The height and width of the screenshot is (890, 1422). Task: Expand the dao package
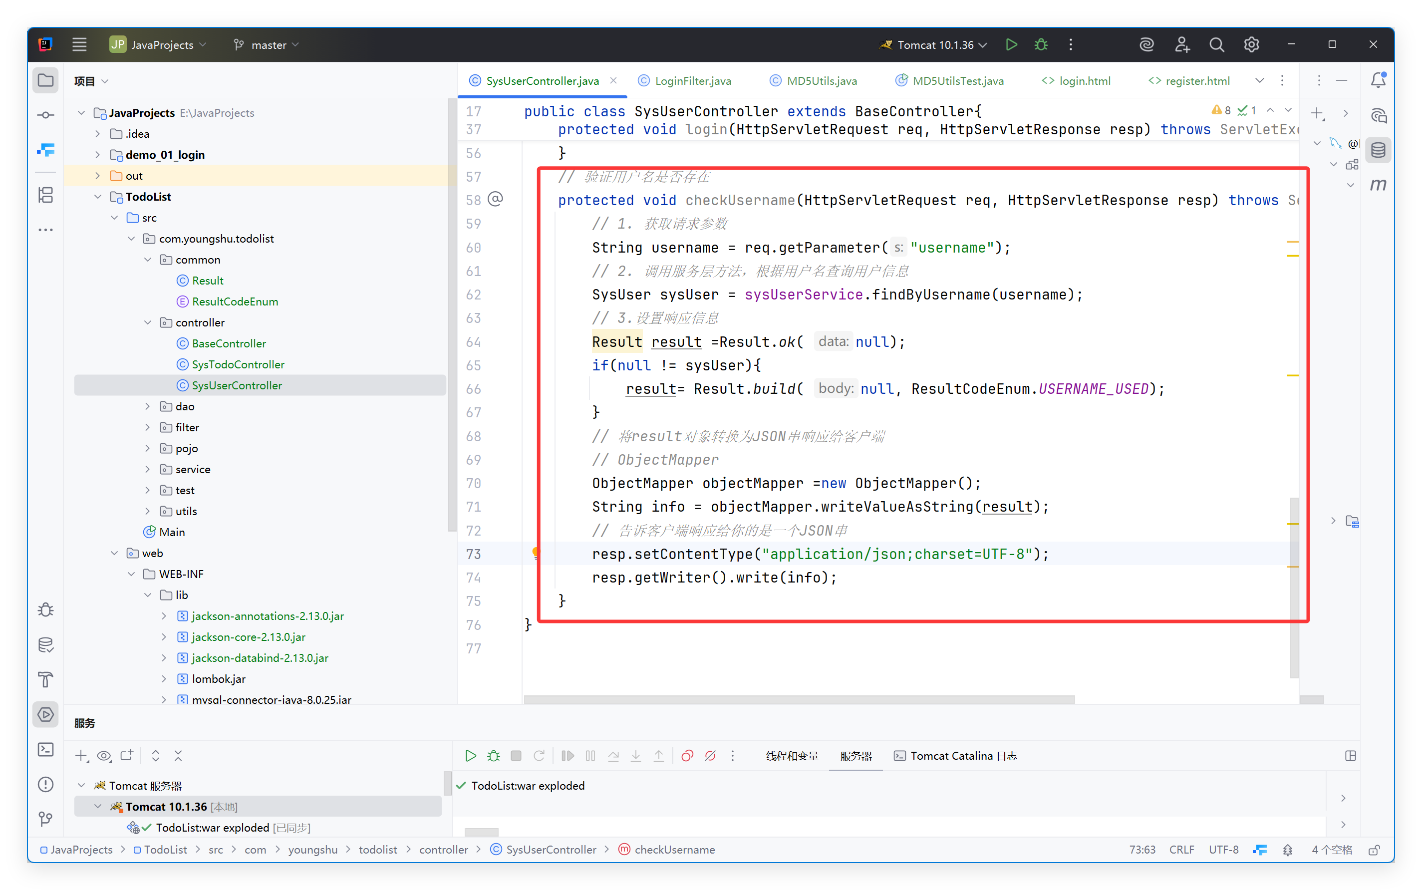point(147,406)
